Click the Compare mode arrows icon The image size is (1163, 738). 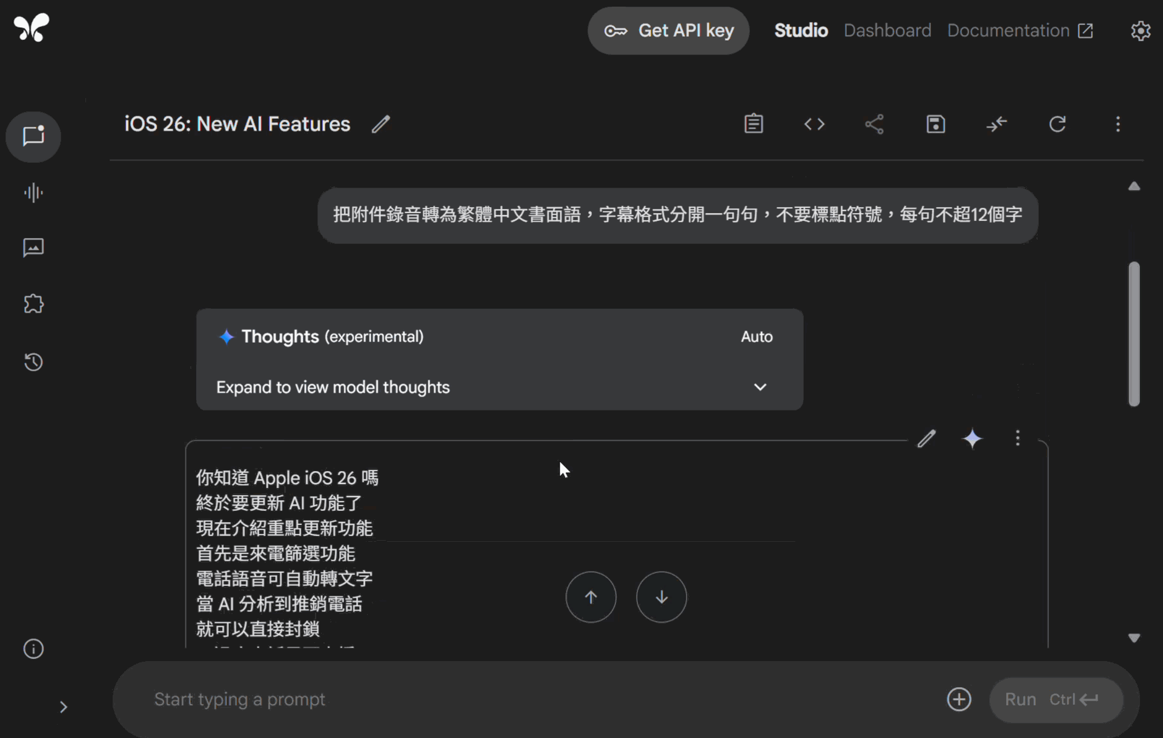[996, 124]
